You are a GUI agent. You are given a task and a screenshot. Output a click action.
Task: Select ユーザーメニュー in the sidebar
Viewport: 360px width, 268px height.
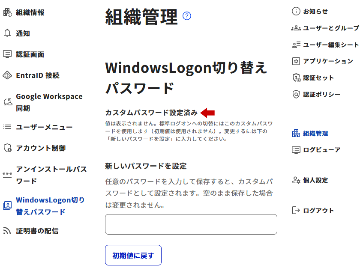pos(38,127)
